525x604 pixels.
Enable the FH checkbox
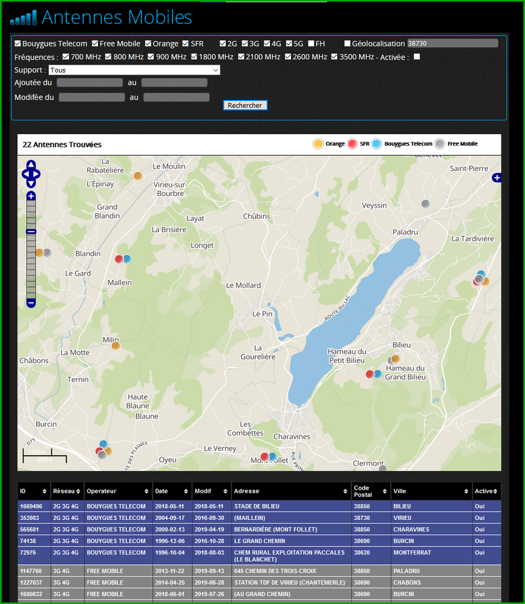(x=311, y=44)
